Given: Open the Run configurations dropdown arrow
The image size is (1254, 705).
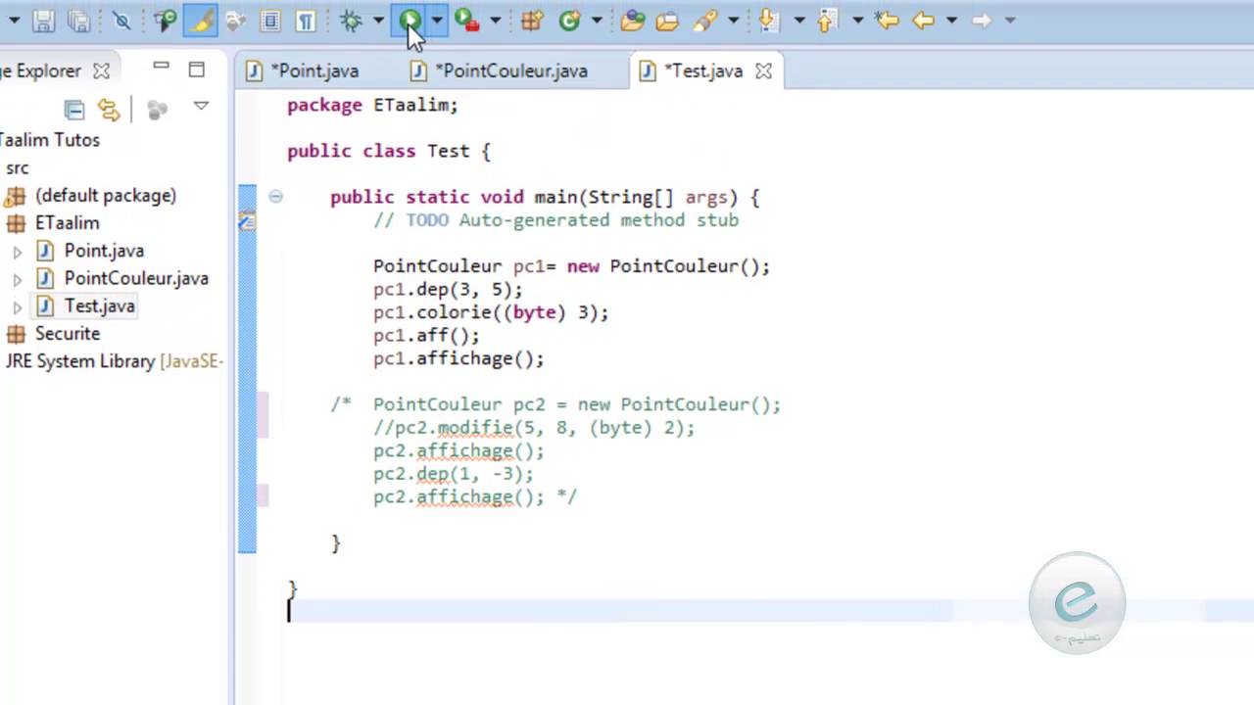Looking at the screenshot, I should (x=437, y=20).
